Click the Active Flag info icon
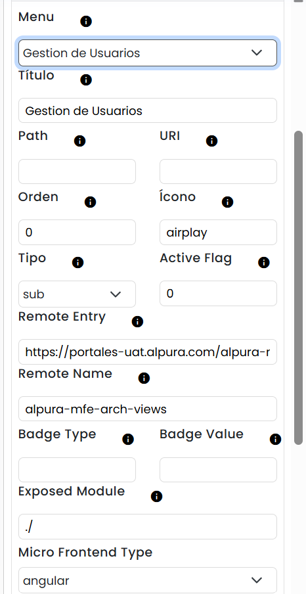The width and height of the screenshot is (306, 594). pyautogui.click(x=263, y=263)
